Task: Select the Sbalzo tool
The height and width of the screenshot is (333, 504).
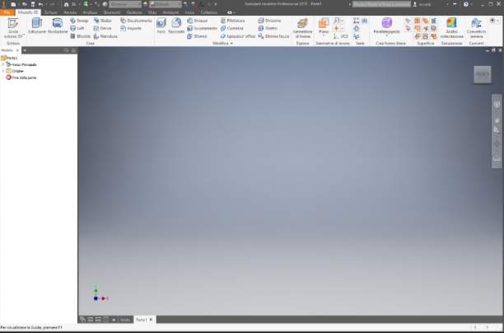Action: tap(103, 21)
